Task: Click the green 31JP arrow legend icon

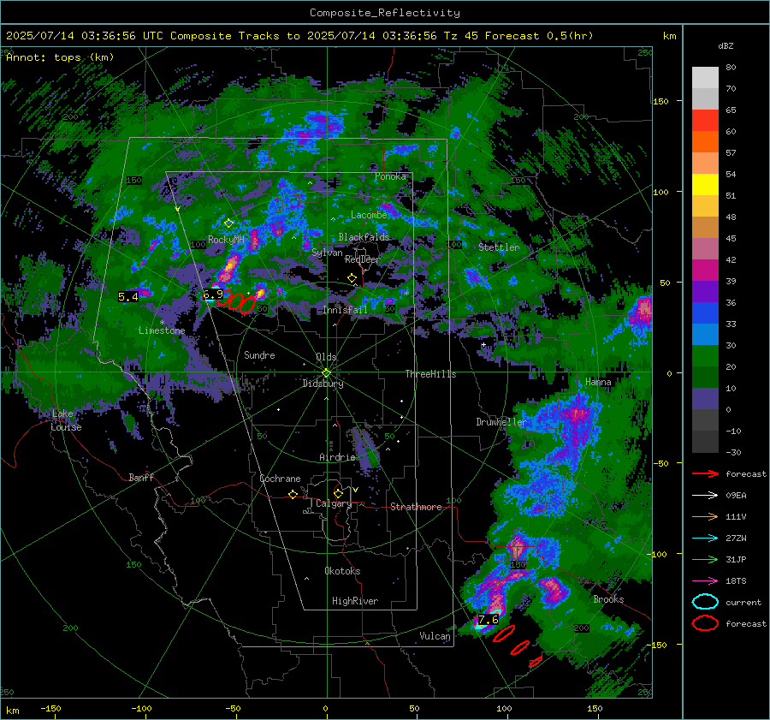Action: 705,559
